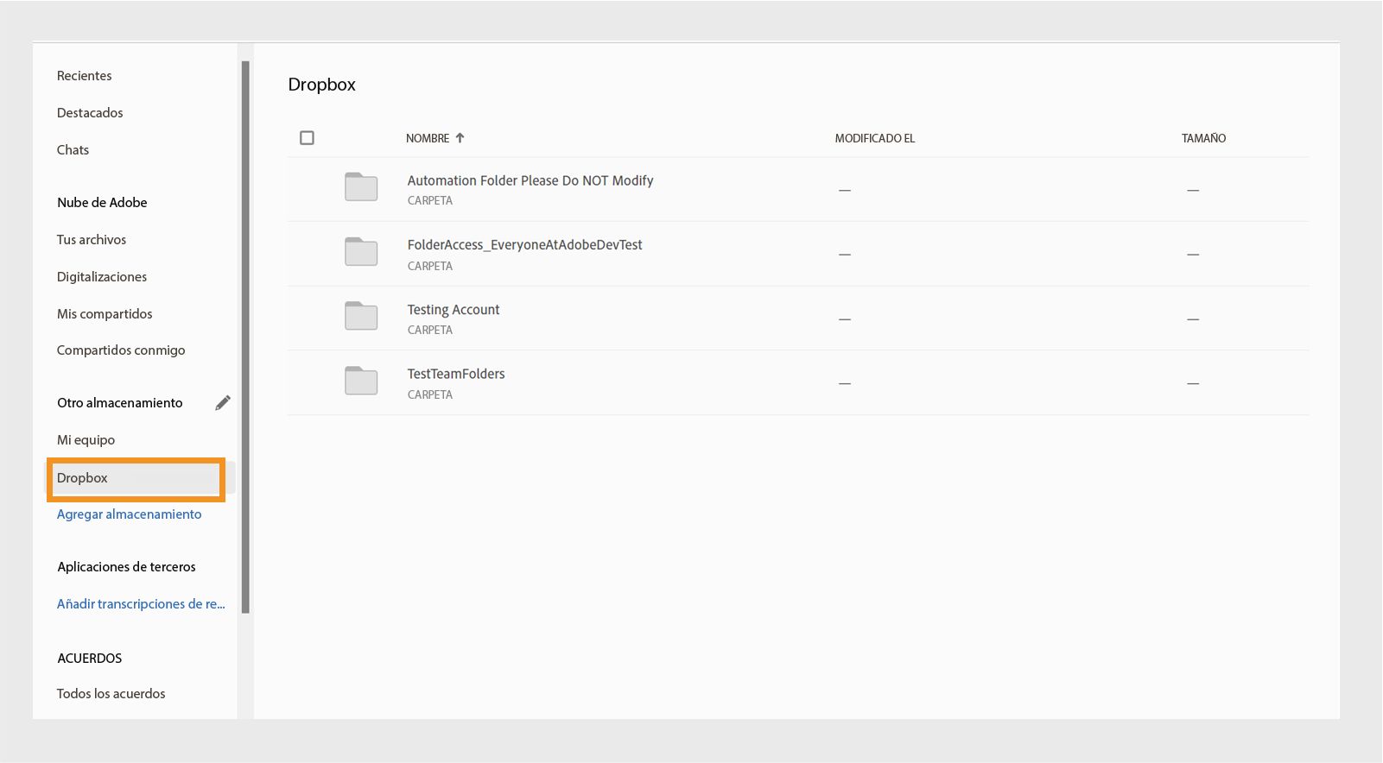
Task: Sort by the NOMBRE column header
Action: (x=428, y=138)
